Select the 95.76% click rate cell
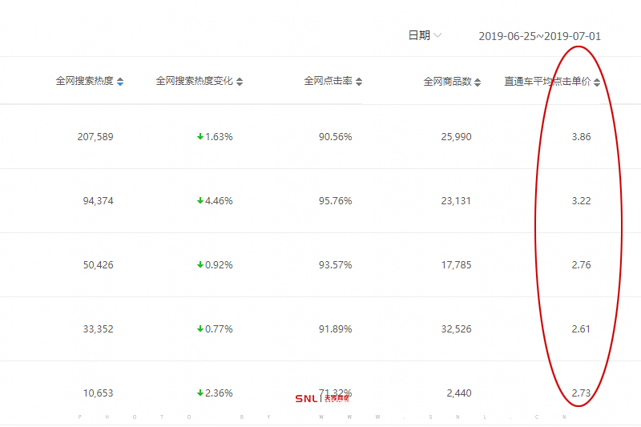This screenshot has height=427, width=641. coord(335,201)
